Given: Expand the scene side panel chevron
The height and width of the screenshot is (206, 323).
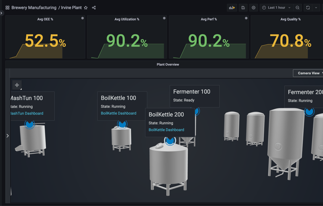Looking at the screenshot, I should click(x=8, y=136).
